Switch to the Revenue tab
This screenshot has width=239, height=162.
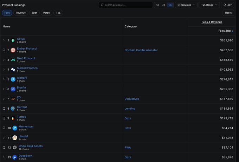click(21, 13)
